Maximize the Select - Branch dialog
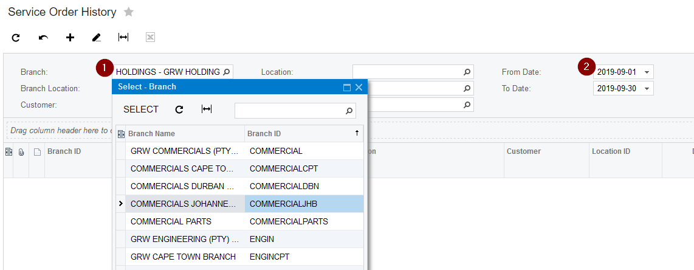 [347, 87]
